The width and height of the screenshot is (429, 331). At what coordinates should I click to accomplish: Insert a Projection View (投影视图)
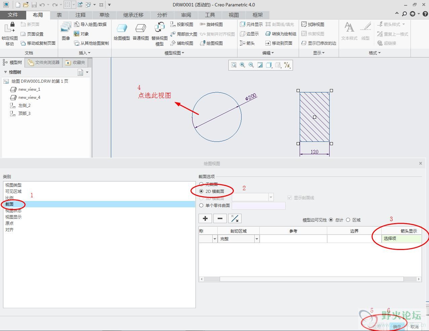[182, 25]
